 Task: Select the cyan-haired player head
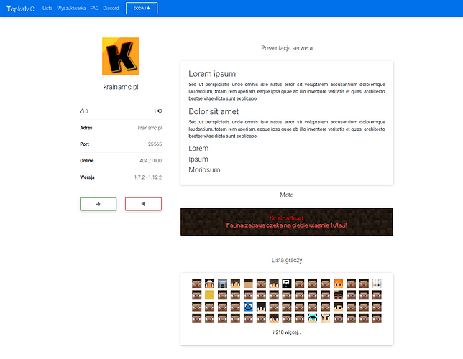(x=312, y=318)
